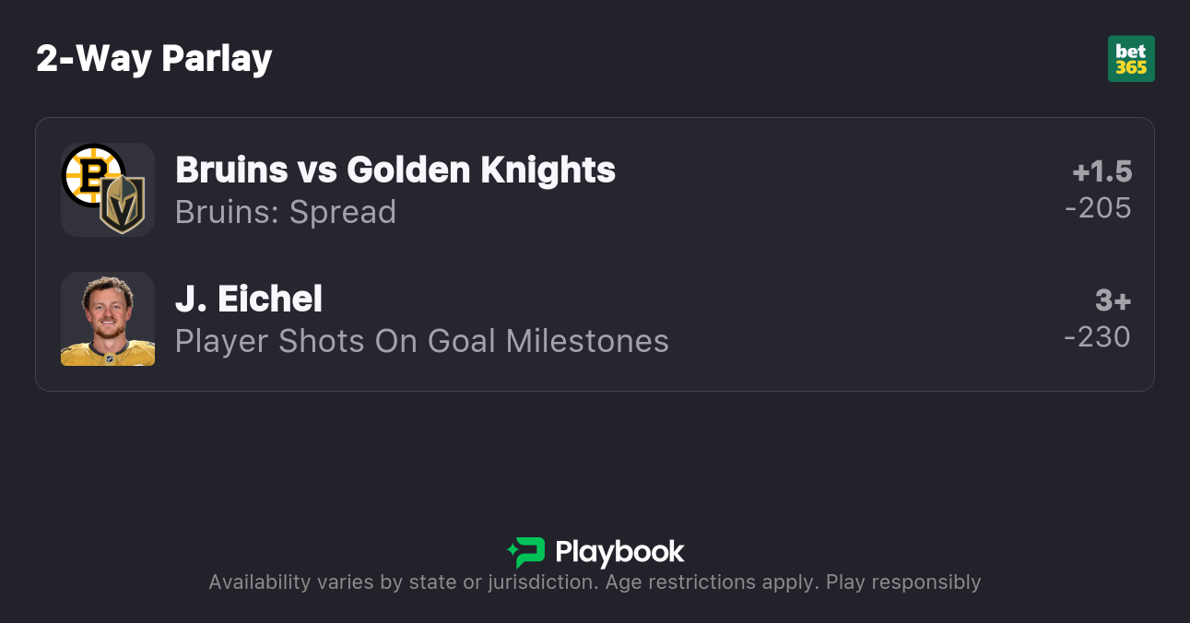Click the Playbook brand name text

619,552
